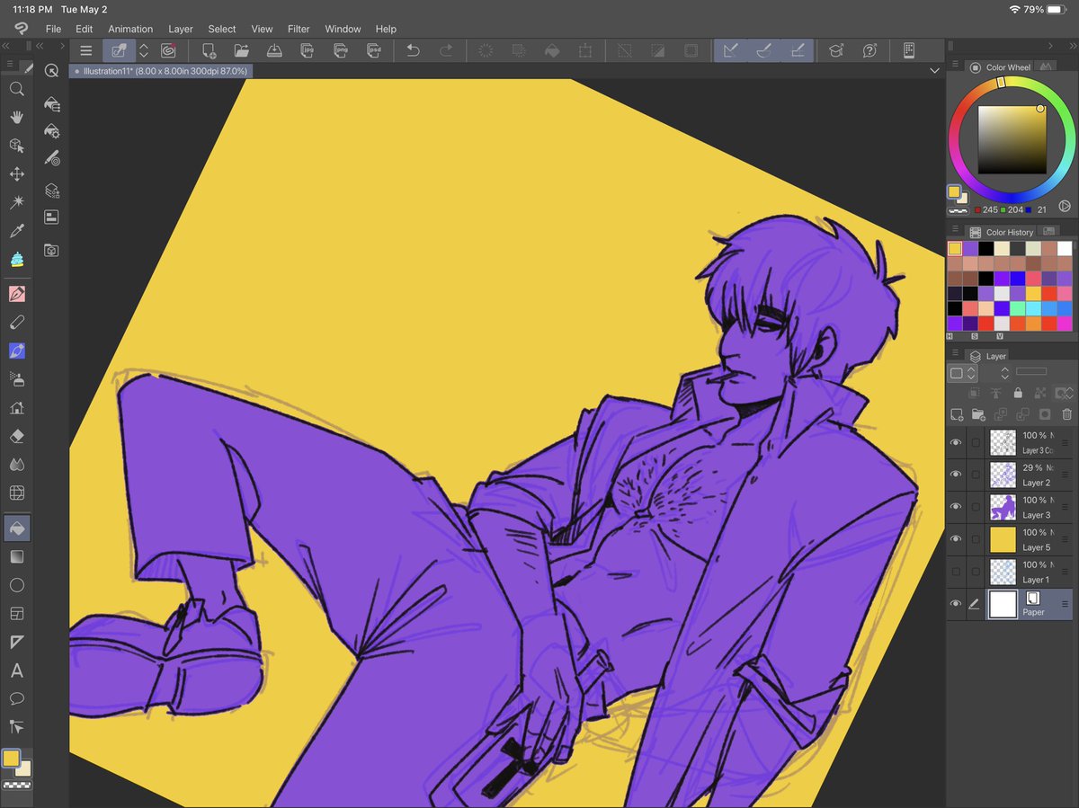This screenshot has height=808, width=1079.
Task: Select the Eyedropper tool
Action: coord(16,231)
